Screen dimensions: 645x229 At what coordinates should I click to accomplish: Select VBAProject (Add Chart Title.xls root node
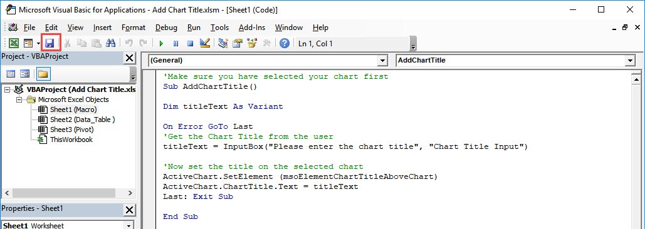click(81, 89)
